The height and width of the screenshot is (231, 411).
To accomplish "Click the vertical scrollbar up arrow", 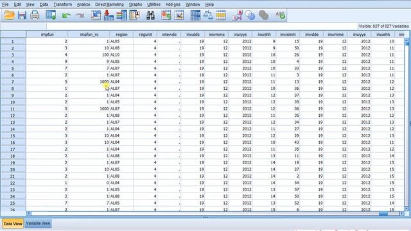I will click(407, 40).
